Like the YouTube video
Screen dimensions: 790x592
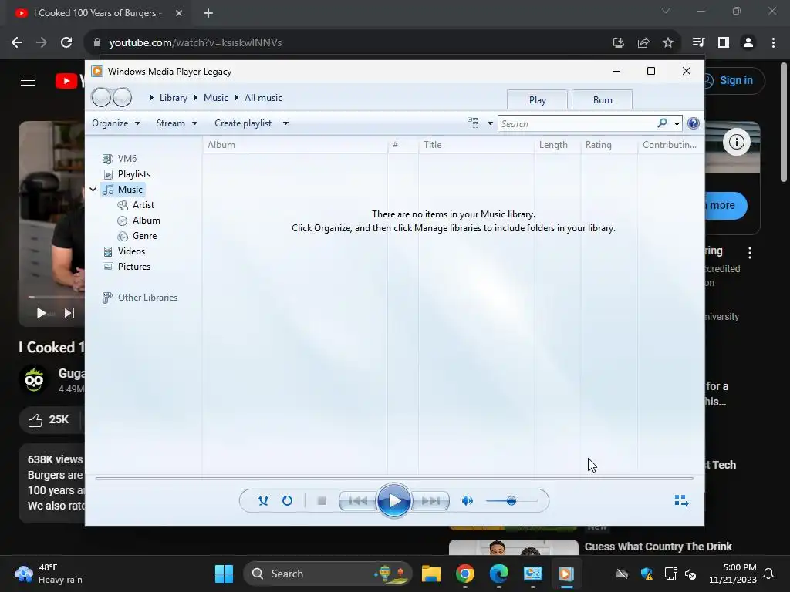(49, 420)
